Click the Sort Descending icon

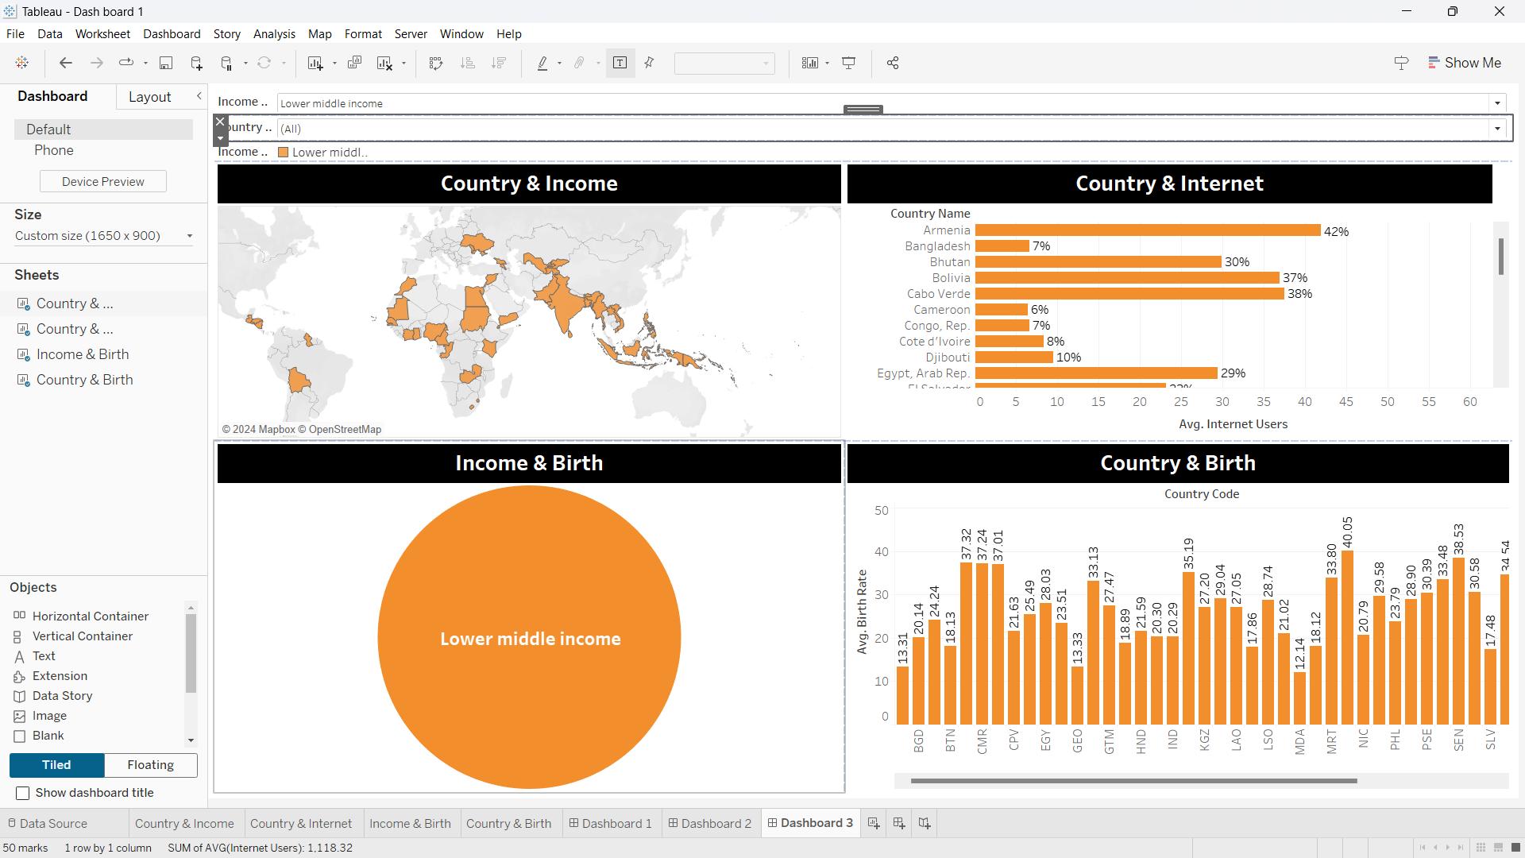[499, 63]
